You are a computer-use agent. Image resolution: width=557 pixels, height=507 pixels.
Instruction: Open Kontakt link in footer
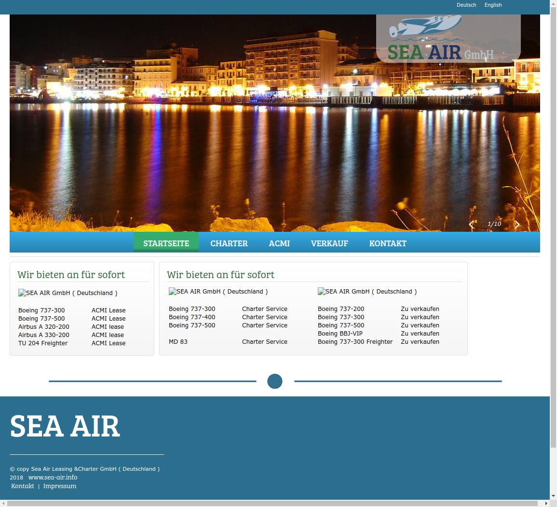23,486
